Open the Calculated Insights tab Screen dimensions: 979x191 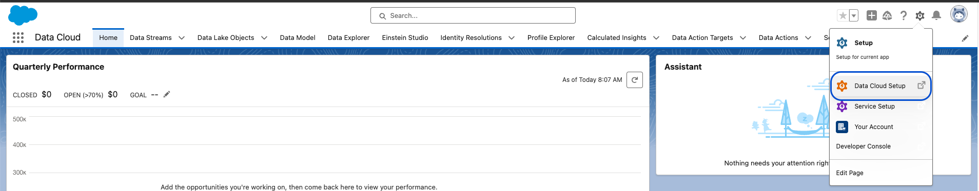click(617, 37)
